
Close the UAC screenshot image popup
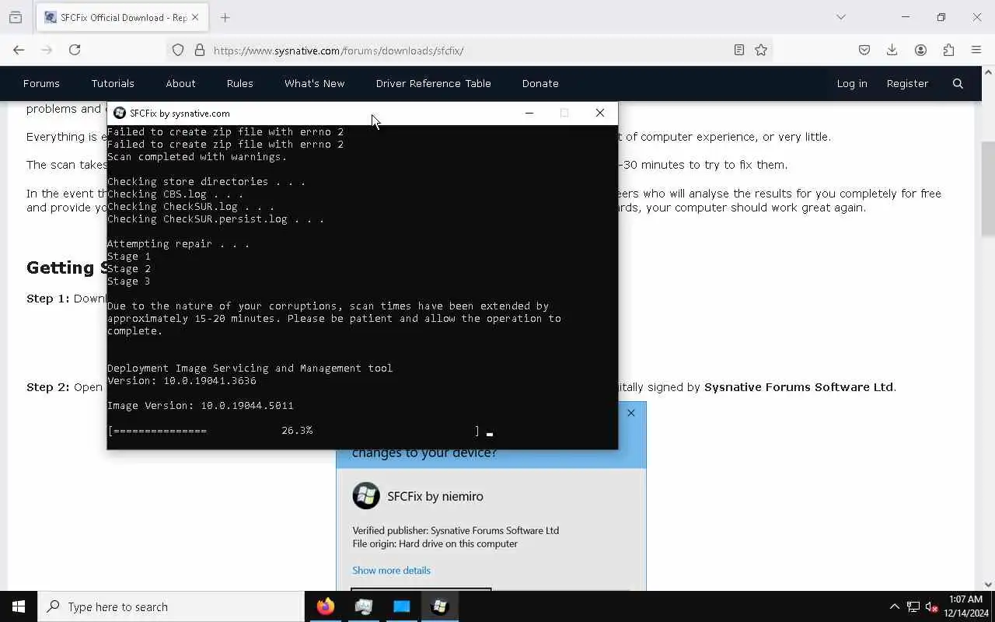point(631,413)
